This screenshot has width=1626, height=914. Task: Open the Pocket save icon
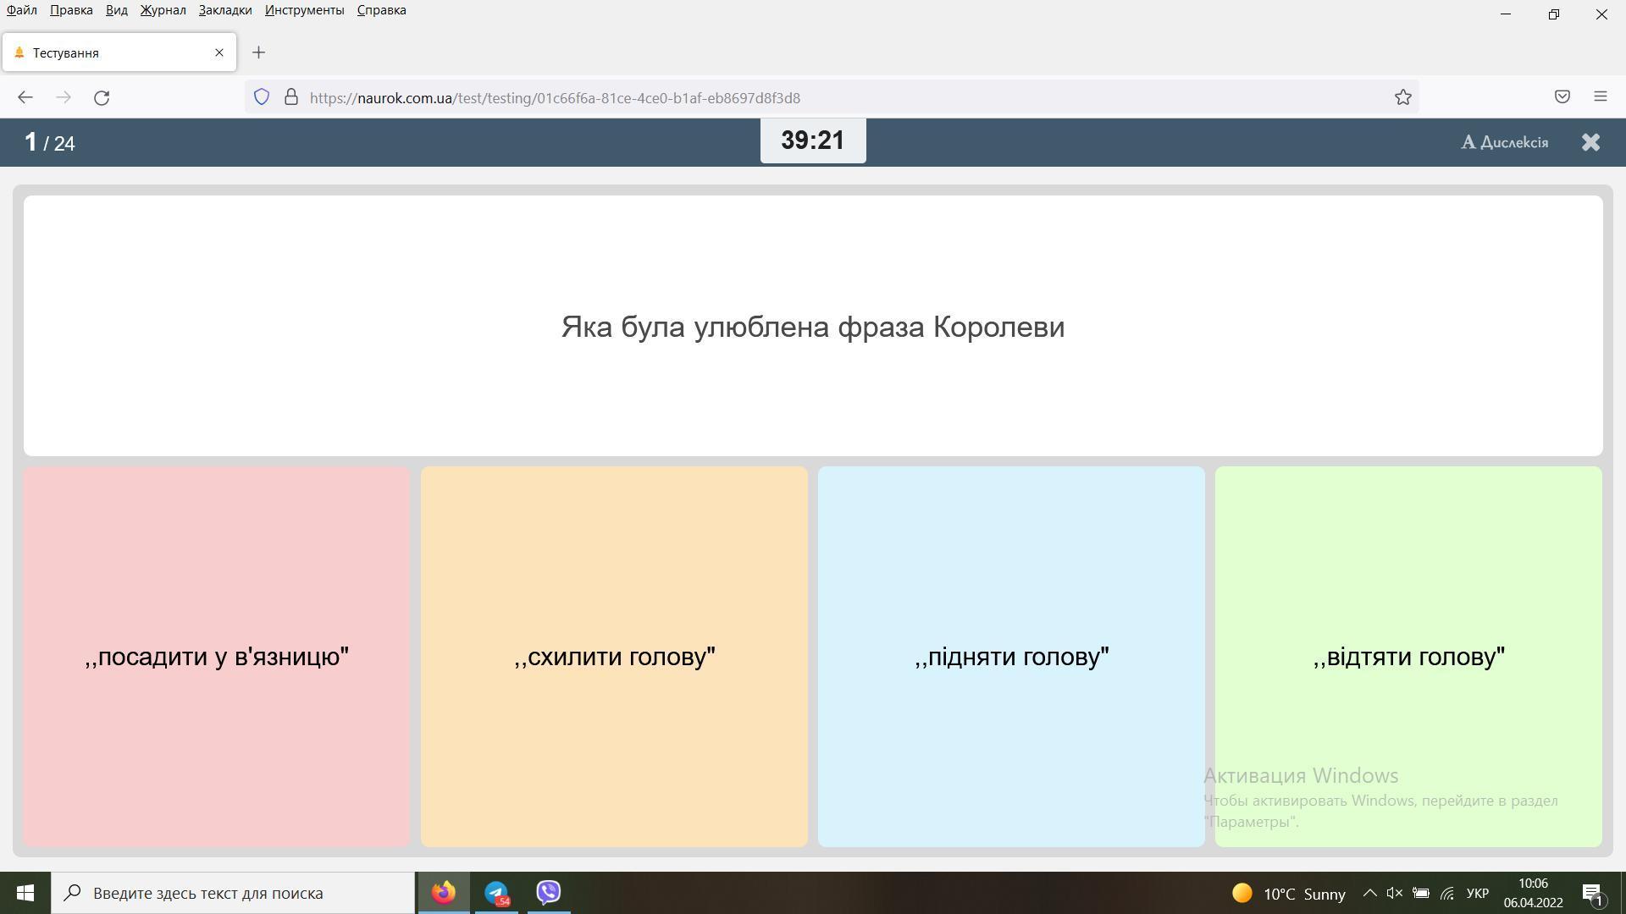click(1562, 97)
